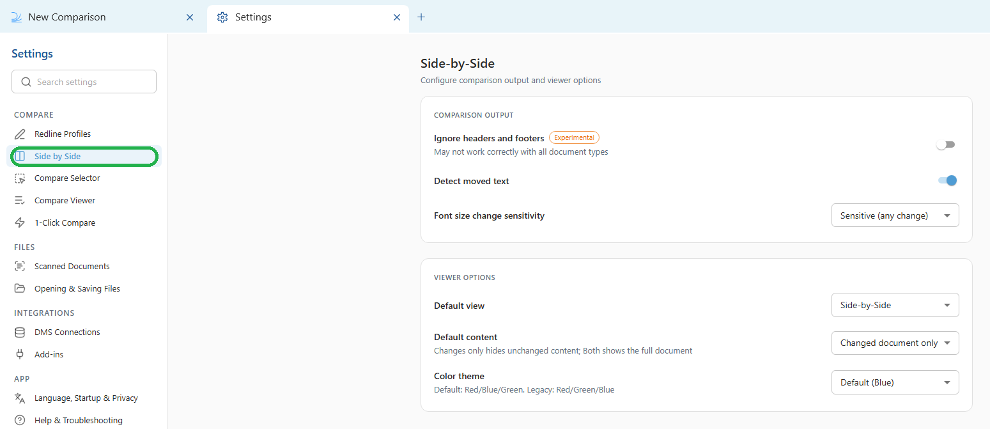Click the Experimental badge

pyautogui.click(x=574, y=137)
